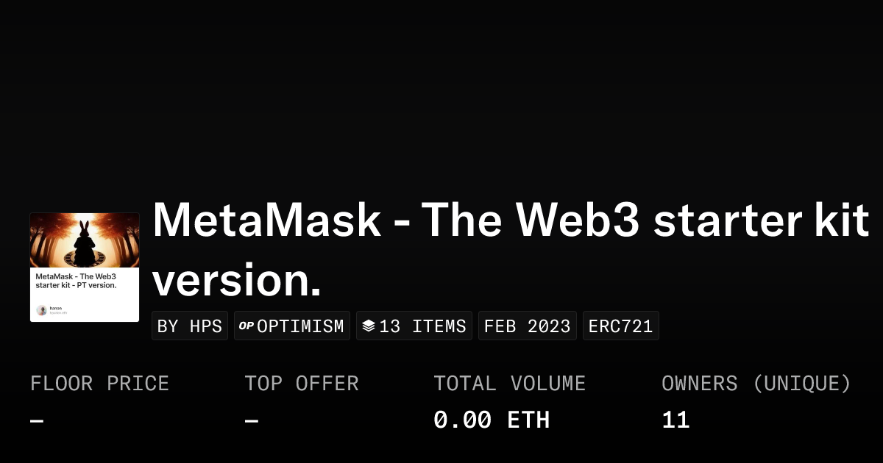Select the OPTIMISM chain badge
Screen dimensions: 883x463
pos(292,326)
